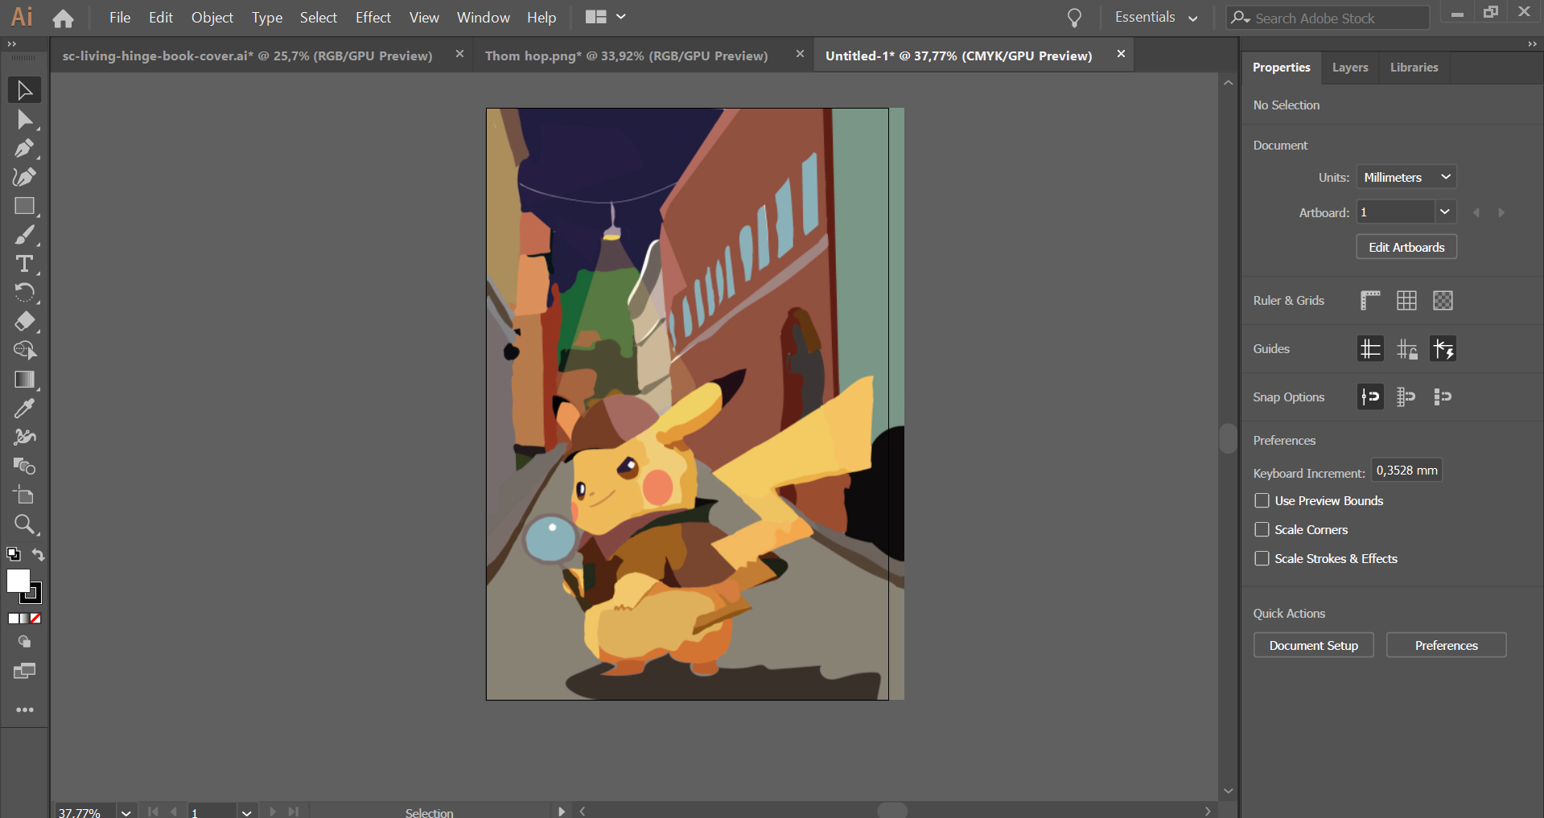Click the Edit Artboards button
Viewport: 1544px width, 818px height.
point(1406,248)
